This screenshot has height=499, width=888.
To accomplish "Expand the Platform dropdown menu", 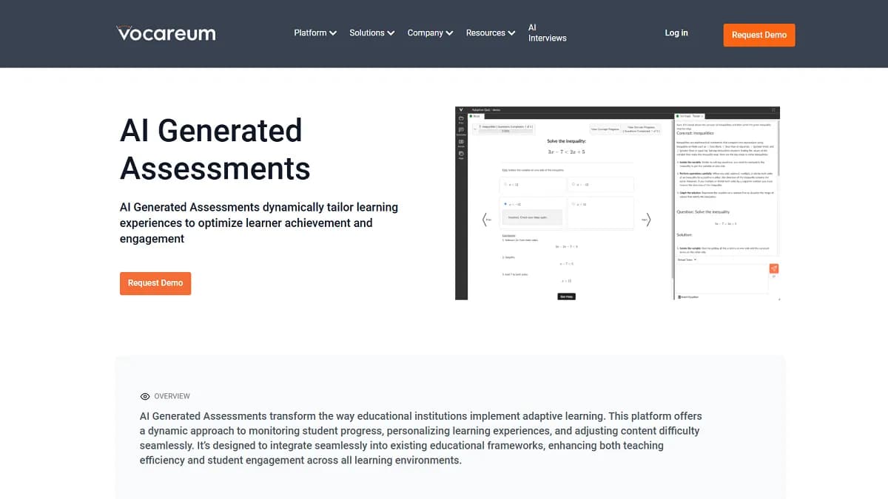I will (315, 33).
